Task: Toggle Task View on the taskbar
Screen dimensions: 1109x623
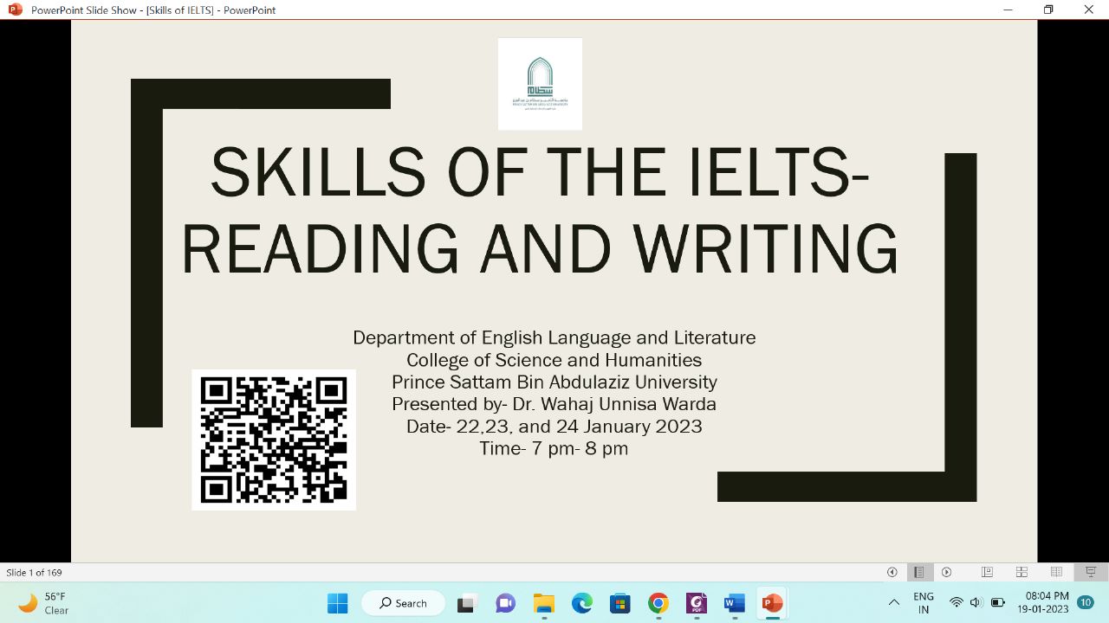Action: [x=468, y=603]
